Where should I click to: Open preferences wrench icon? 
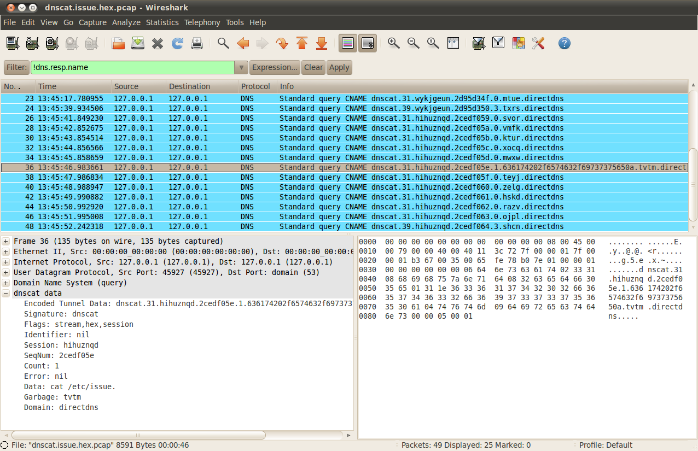pos(538,43)
